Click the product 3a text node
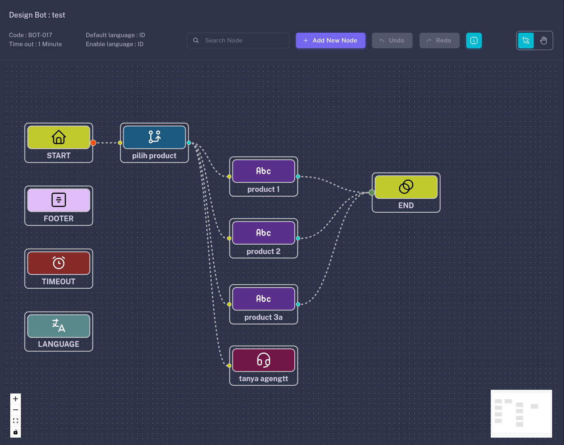 (264, 299)
